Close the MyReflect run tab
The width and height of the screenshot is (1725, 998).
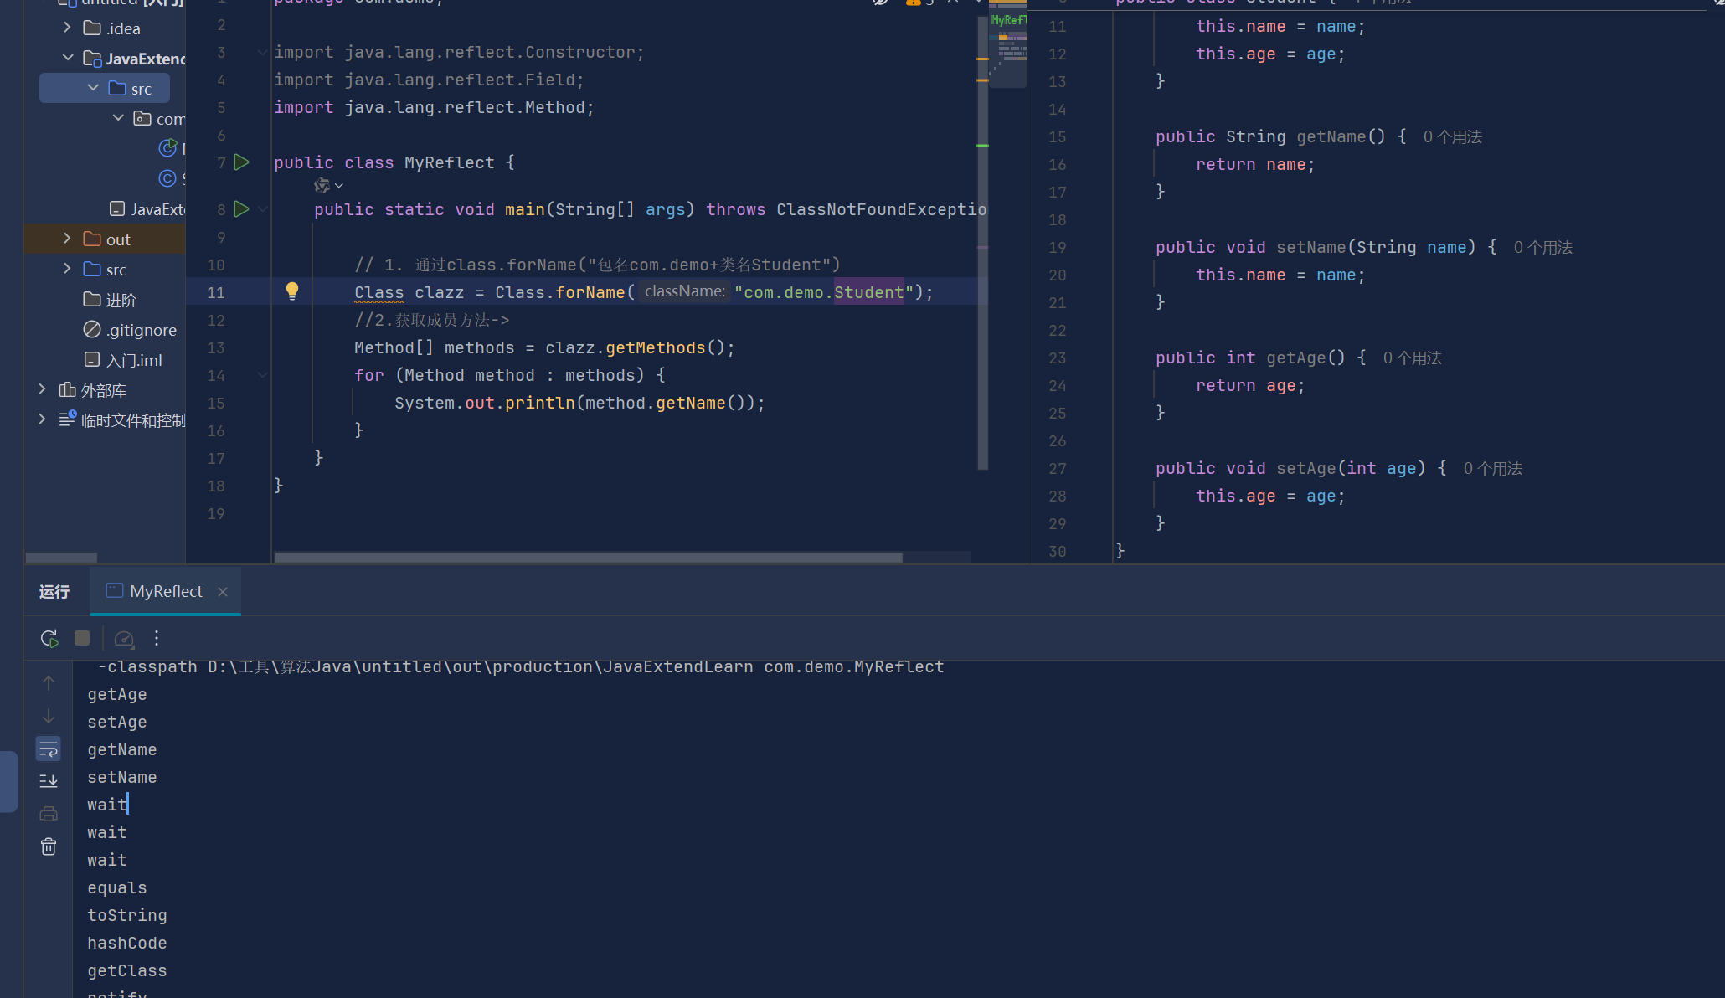point(223,592)
